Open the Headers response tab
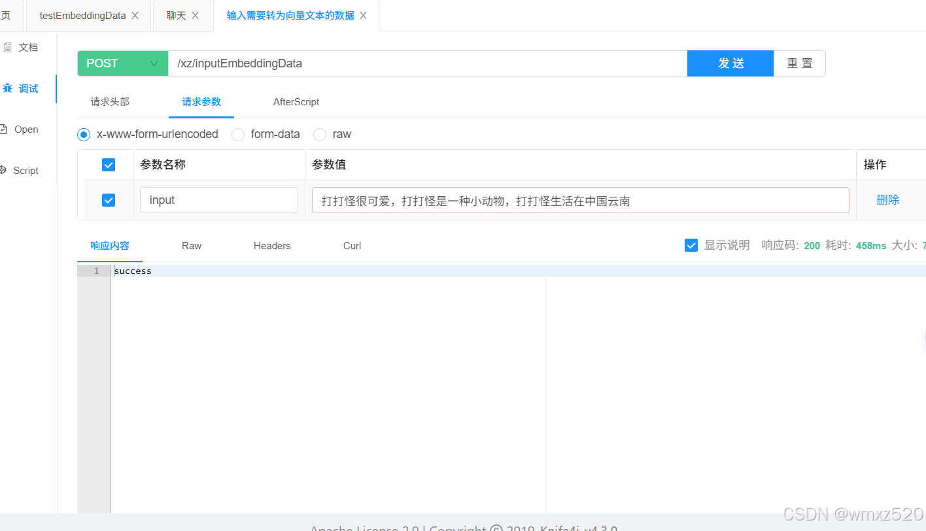 [x=272, y=246]
